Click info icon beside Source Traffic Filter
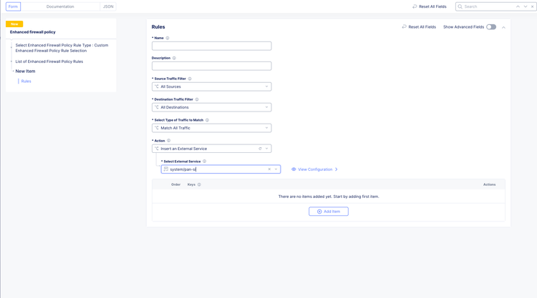 click(x=190, y=79)
